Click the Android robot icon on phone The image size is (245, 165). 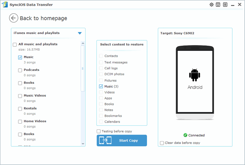(x=195, y=75)
